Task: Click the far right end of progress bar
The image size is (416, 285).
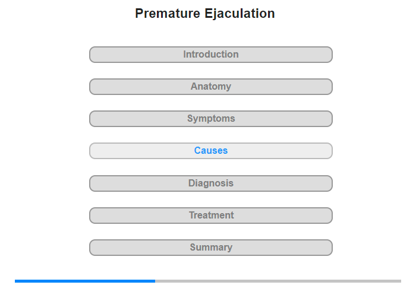Action: [x=400, y=281]
